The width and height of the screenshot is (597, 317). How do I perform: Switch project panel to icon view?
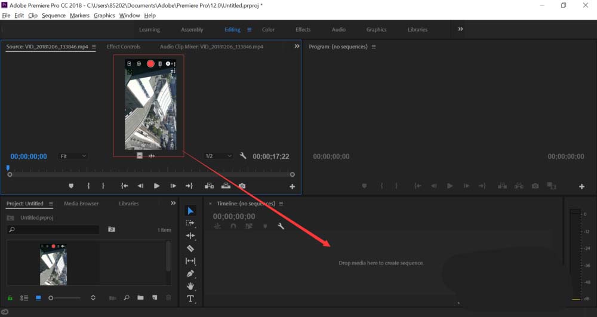[39, 297]
